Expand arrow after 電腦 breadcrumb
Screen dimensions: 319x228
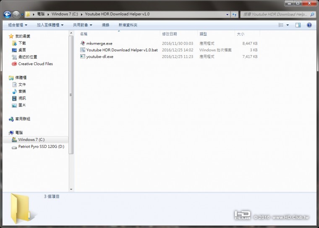click(48, 14)
